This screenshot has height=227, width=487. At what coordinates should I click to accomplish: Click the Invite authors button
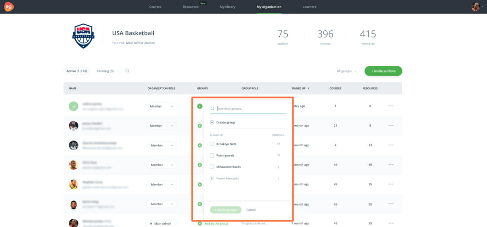click(x=383, y=71)
